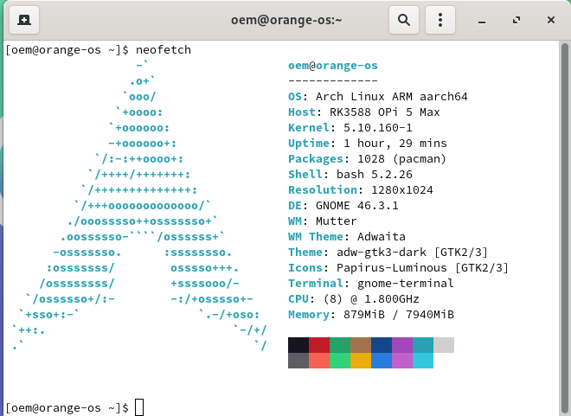The height and width of the screenshot is (416, 571).
Task: Click the Packages line 1028 (pacman)
Action: (367, 159)
